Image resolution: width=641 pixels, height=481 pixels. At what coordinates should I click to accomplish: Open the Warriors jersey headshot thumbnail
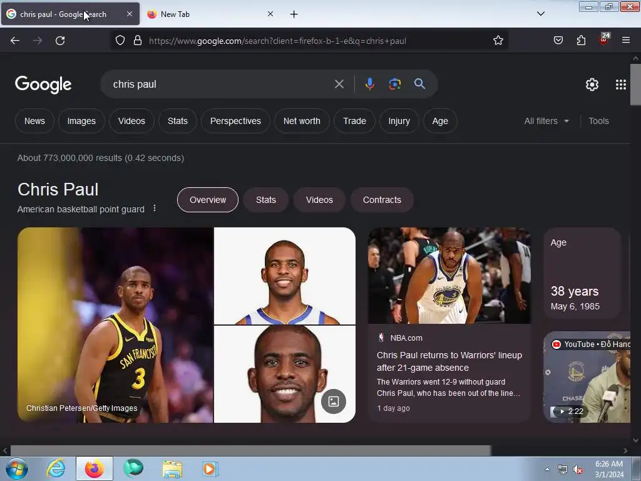(x=285, y=276)
